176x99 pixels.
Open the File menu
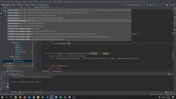5,2
